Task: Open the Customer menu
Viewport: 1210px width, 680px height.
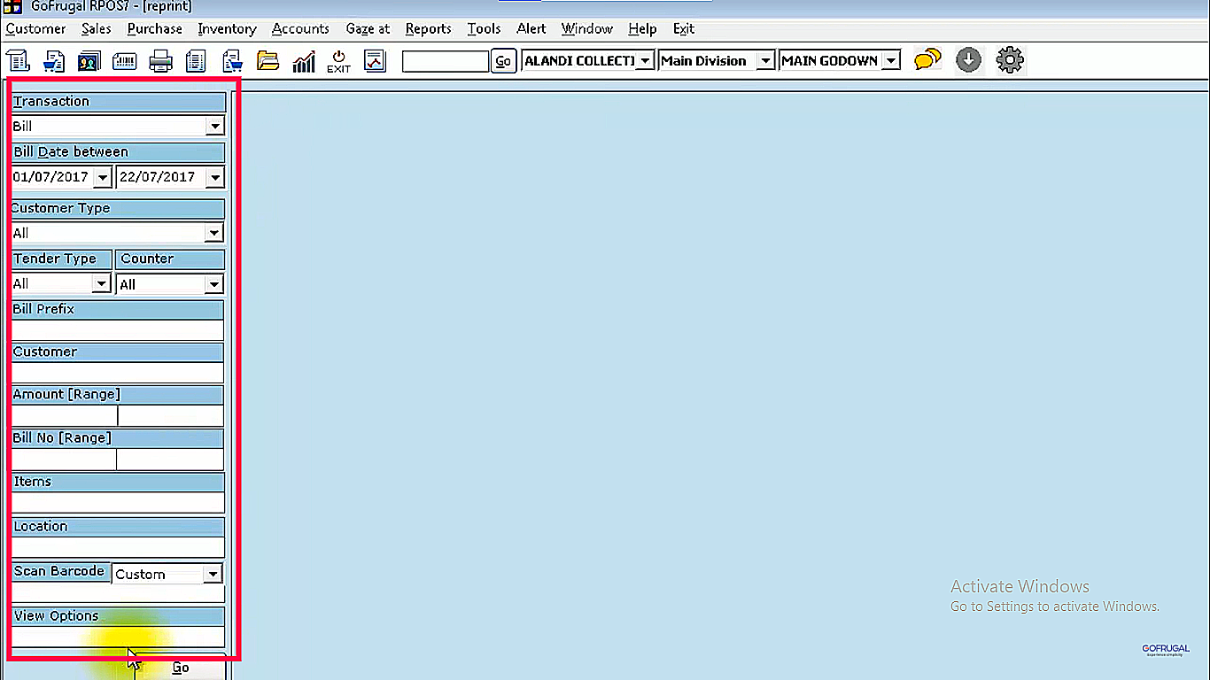Action: (x=35, y=28)
